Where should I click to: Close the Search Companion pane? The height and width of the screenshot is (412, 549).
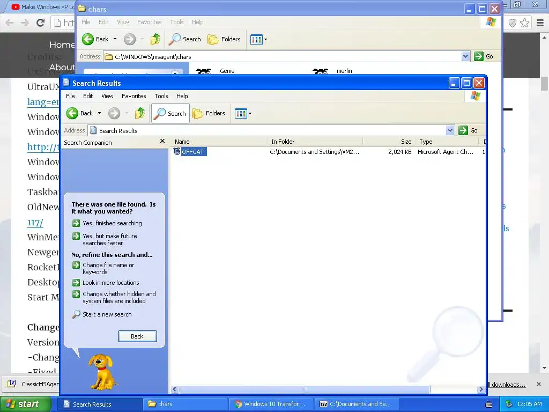[x=162, y=141]
